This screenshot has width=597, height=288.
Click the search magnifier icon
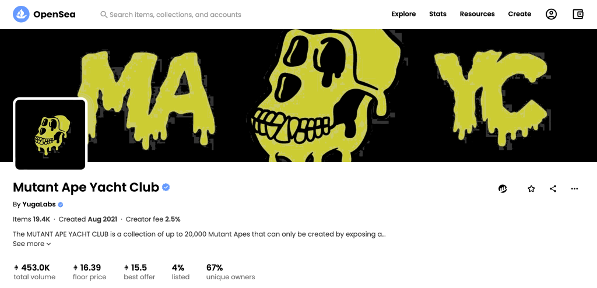[104, 15]
